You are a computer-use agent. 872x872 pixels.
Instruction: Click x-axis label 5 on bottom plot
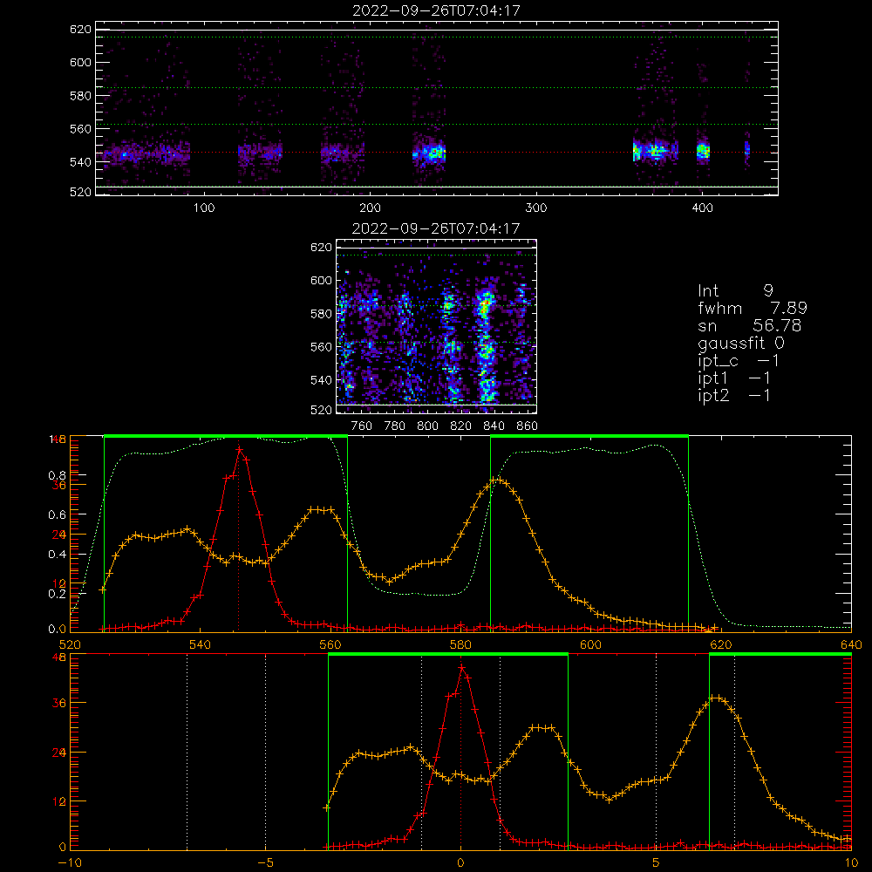click(657, 863)
